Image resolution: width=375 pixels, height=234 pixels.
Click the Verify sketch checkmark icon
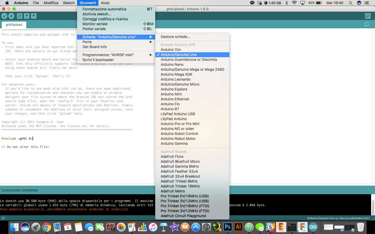(4, 16)
